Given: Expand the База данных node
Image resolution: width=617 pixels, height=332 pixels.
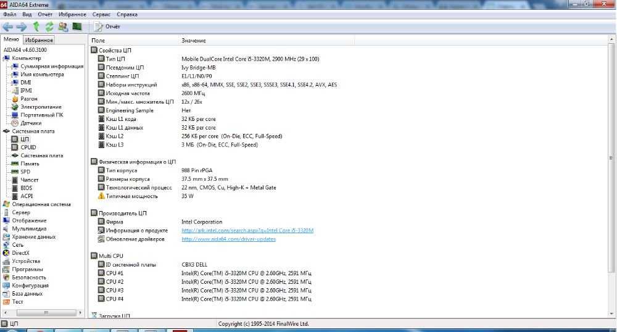Looking at the screenshot, I should pyautogui.click(x=27, y=294).
